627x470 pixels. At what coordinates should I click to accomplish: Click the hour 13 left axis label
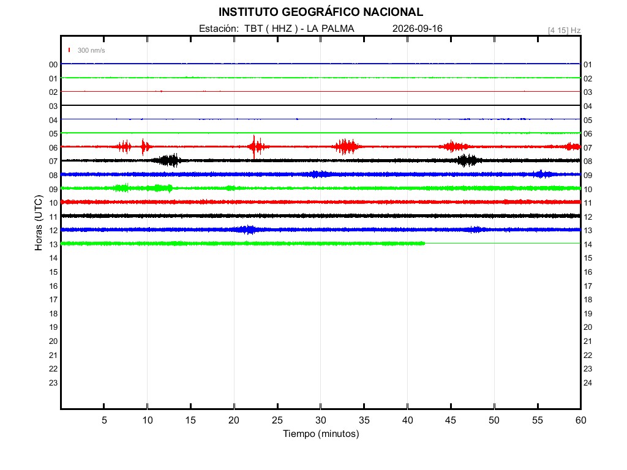point(53,244)
